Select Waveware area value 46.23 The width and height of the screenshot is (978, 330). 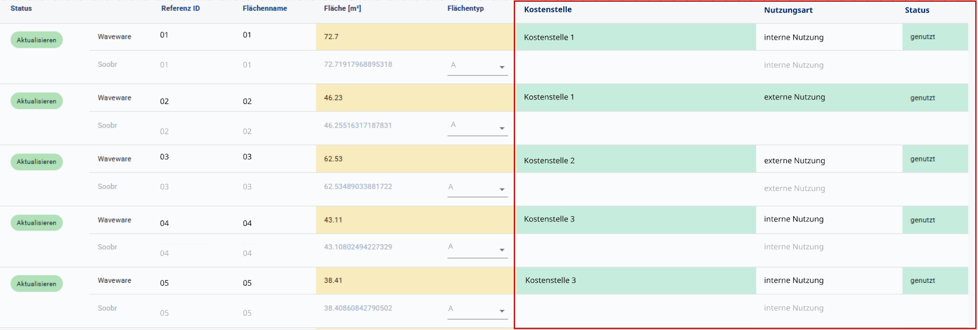tap(333, 98)
